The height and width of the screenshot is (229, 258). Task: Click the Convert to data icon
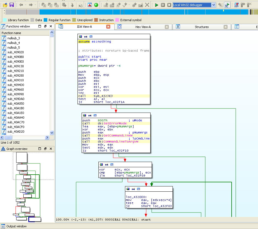(112, 5)
